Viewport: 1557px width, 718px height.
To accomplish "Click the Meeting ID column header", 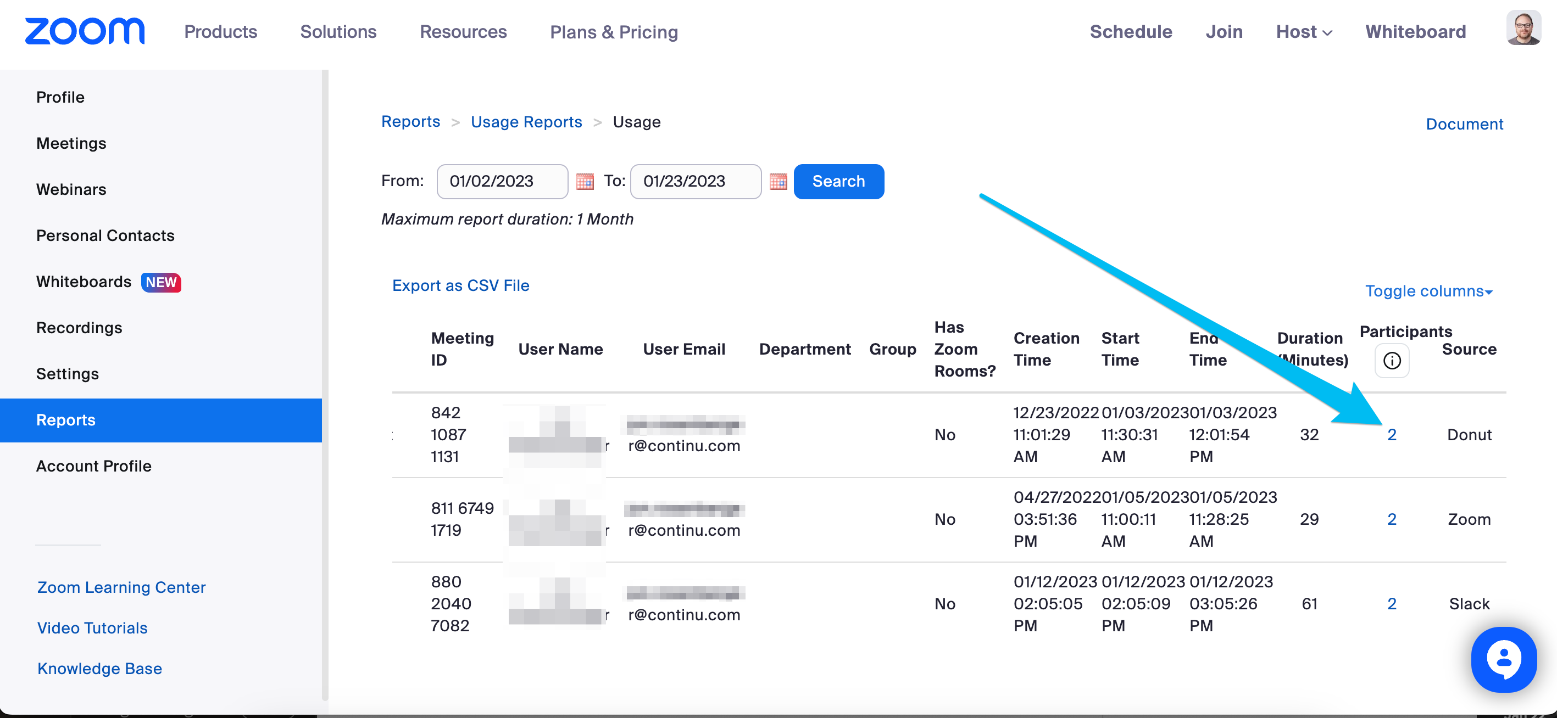I will tap(462, 349).
